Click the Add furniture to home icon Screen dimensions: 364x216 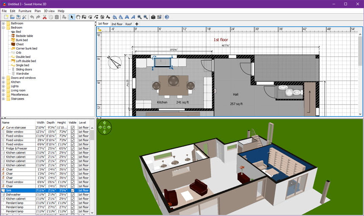tap(64, 17)
